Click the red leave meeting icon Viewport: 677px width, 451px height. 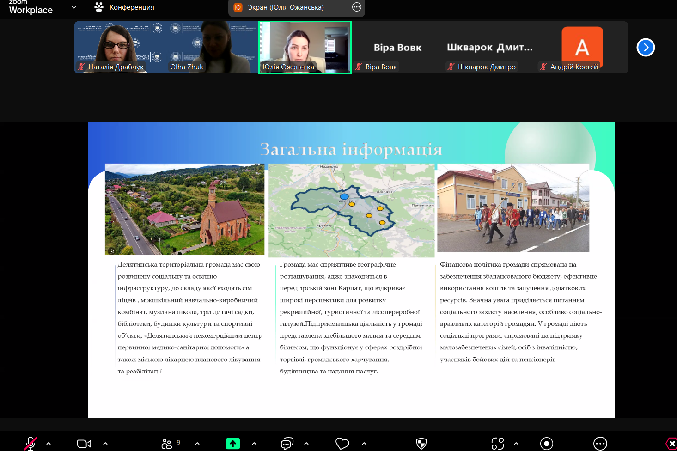coord(671,444)
